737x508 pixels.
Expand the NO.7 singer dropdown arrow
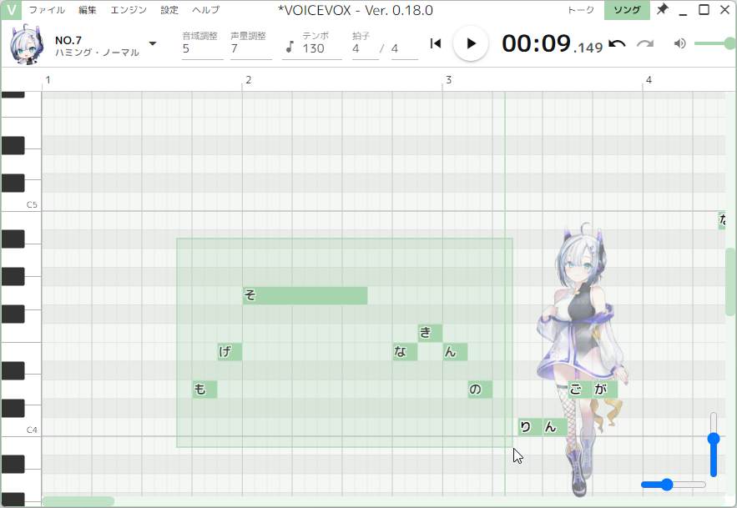152,43
